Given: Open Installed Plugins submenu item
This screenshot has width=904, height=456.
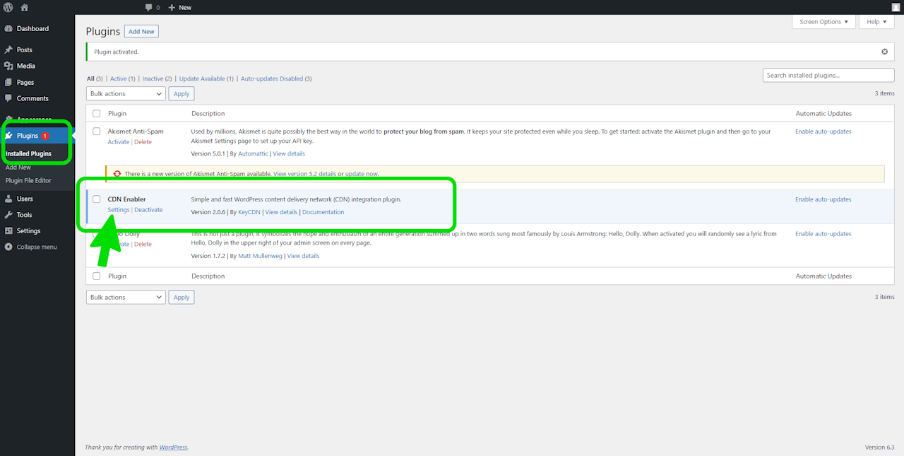Looking at the screenshot, I should tap(29, 153).
